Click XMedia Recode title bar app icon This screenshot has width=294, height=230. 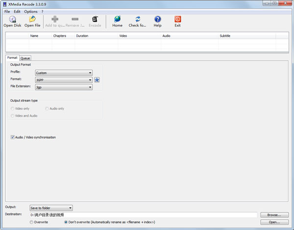point(5,4)
